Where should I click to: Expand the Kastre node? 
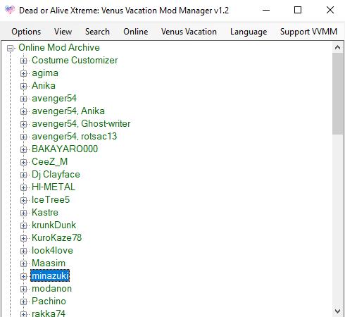click(23, 213)
